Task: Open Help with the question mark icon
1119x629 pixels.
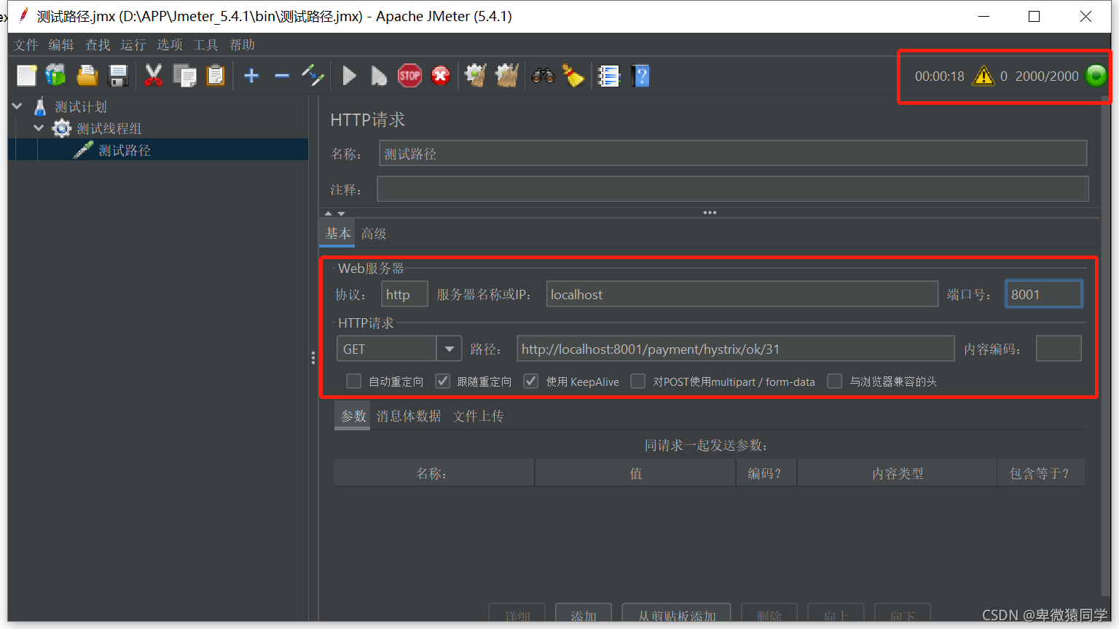Action: (x=640, y=76)
